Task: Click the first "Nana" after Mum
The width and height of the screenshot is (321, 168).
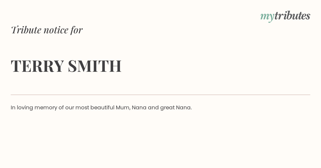Action: (x=139, y=107)
